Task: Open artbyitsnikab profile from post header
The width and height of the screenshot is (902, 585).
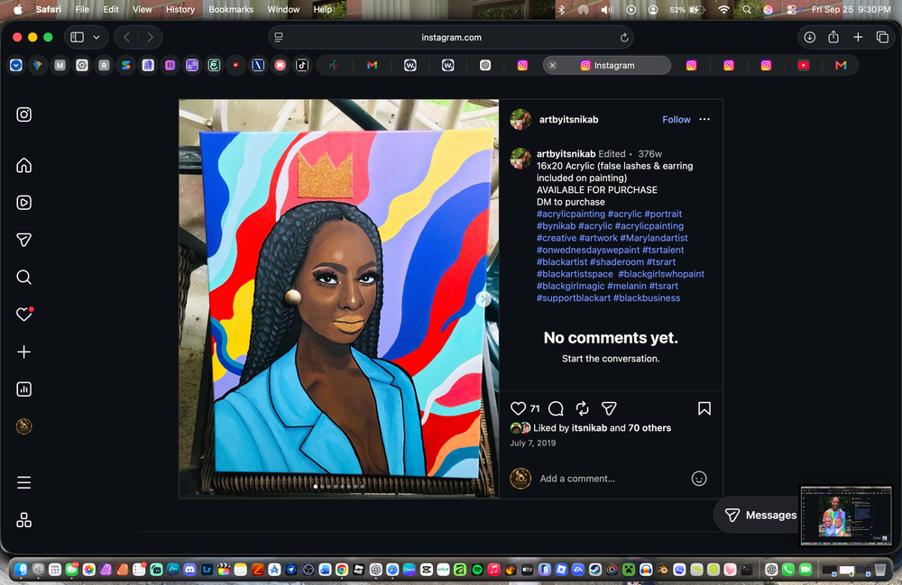Action: tap(568, 120)
